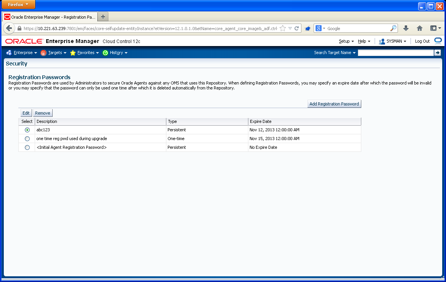Click the Remove button
446x282 pixels.
(x=43, y=113)
